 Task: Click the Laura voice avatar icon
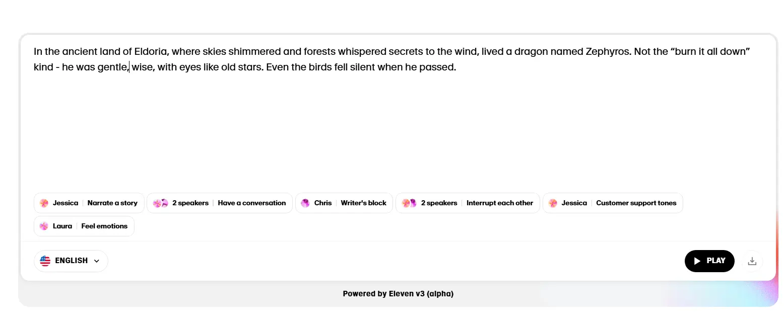point(44,226)
